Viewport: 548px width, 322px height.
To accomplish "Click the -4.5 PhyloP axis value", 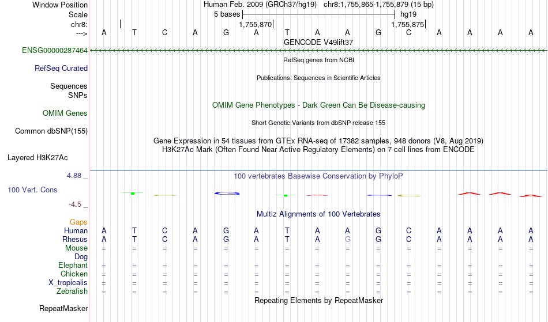I will pos(75,204).
